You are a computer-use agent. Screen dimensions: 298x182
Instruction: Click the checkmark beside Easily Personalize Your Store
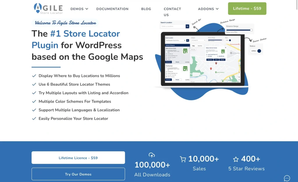click(34, 119)
